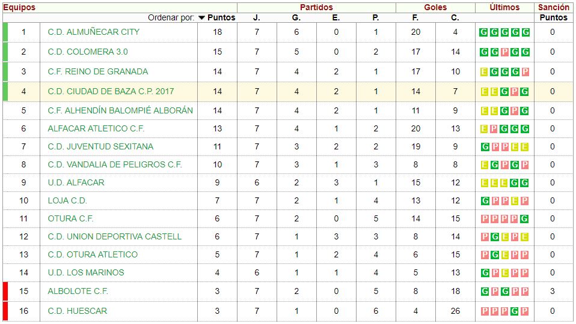Click the Últimos header group
The width and height of the screenshot is (576, 324).
[x=504, y=8]
